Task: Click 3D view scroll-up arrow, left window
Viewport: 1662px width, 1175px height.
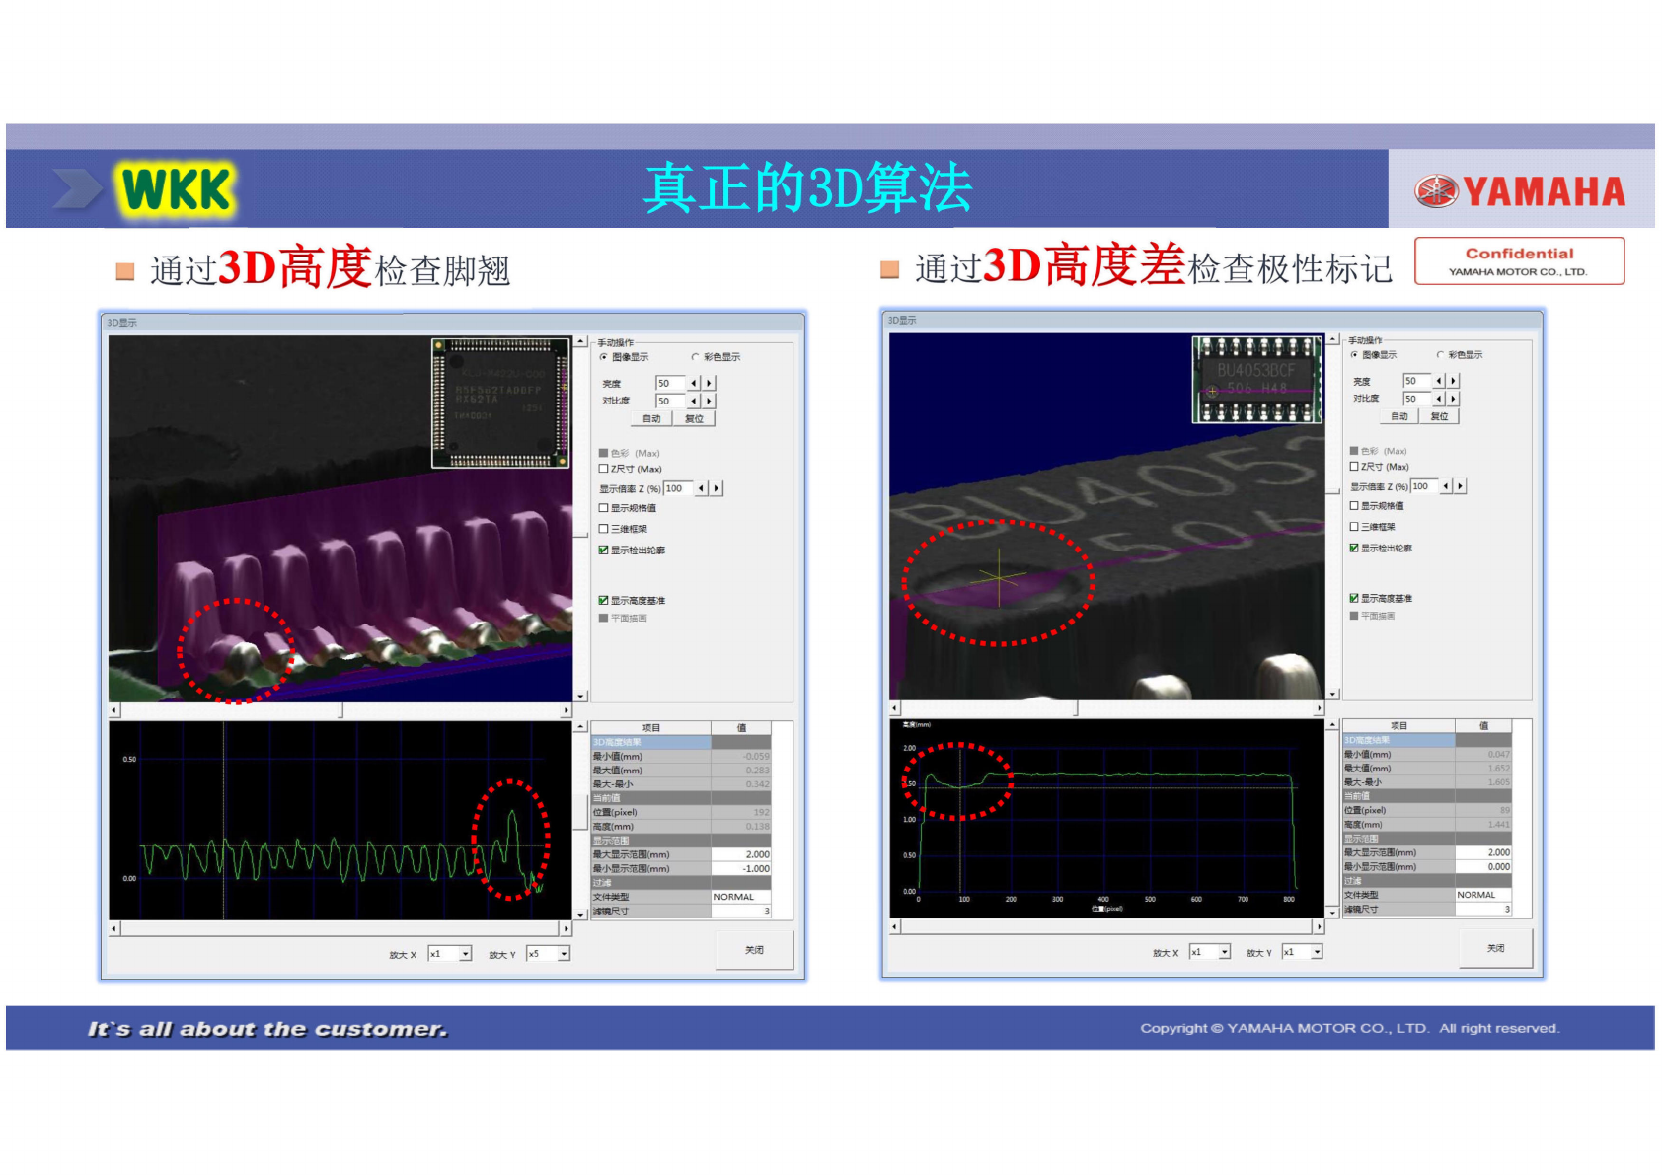Action: pyautogui.click(x=581, y=341)
